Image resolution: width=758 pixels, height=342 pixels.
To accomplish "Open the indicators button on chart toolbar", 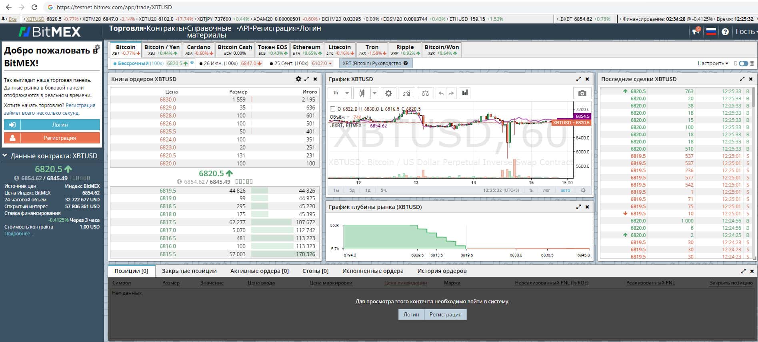I will [406, 93].
